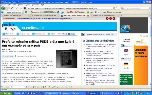Screen dimensions: 152x95
Task: Click the Twitter icon beside Acompanhe a Folha.com
Action: (x=112, y=34)
